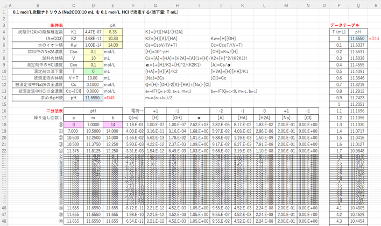Click the highlighted data table pH cell 11.6550

(358, 39)
